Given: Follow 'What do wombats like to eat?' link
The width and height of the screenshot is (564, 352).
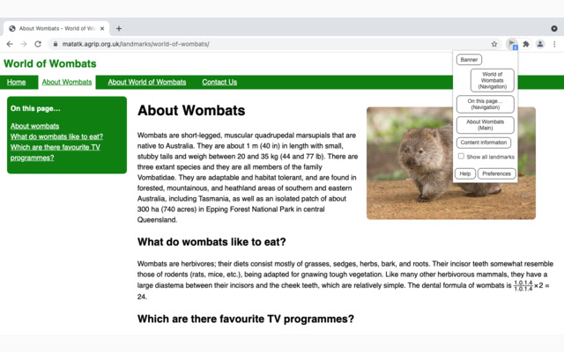Looking at the screenshot, I should (56, 136).
